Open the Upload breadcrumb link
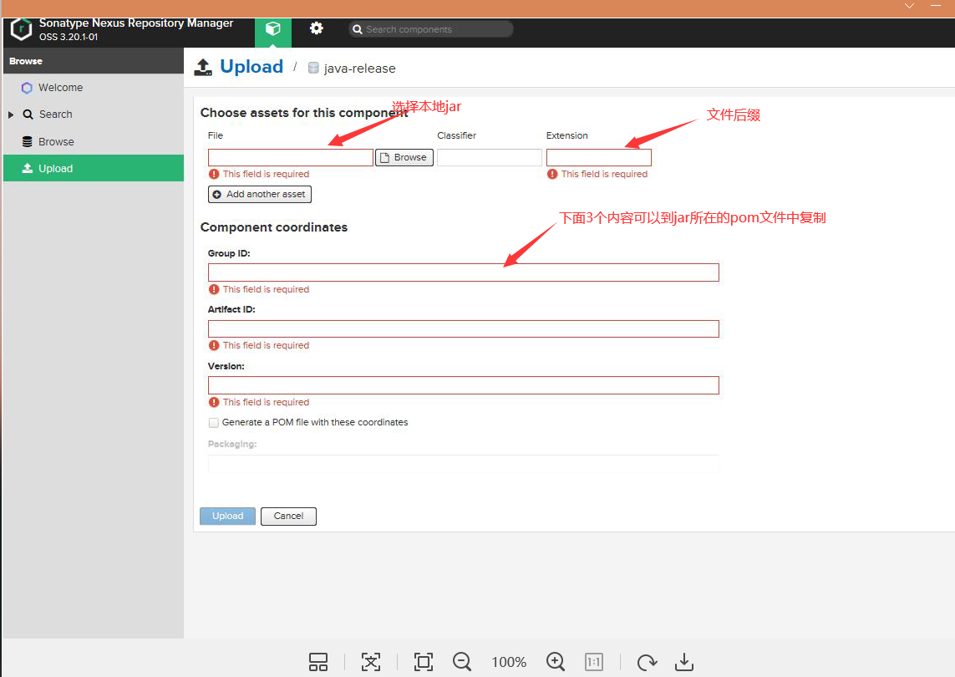Screen dimensions: 955x677 tap(251, 66)
